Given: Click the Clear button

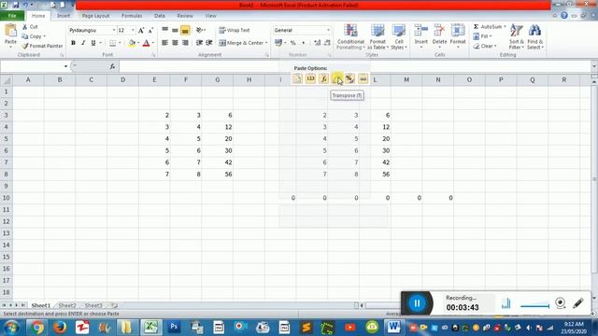Looking at the screenshot, I should (x=485, y=46).
